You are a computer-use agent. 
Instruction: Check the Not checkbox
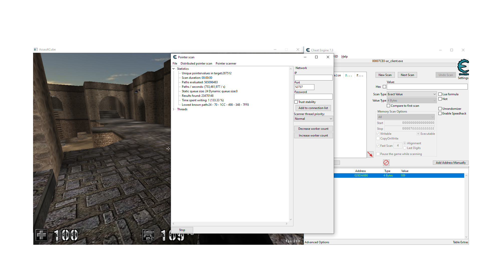tap(440, 99)
